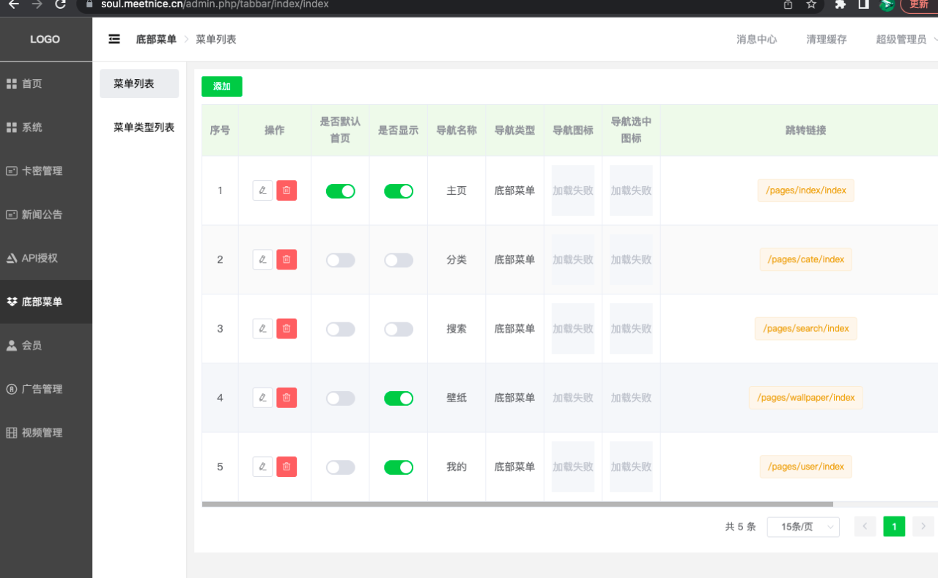Open 会员 in the sidebar

click(x=46, y=345)
